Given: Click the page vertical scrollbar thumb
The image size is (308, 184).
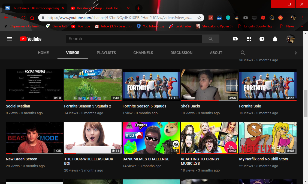Looking at the screenshot, I should click(306, 103).
